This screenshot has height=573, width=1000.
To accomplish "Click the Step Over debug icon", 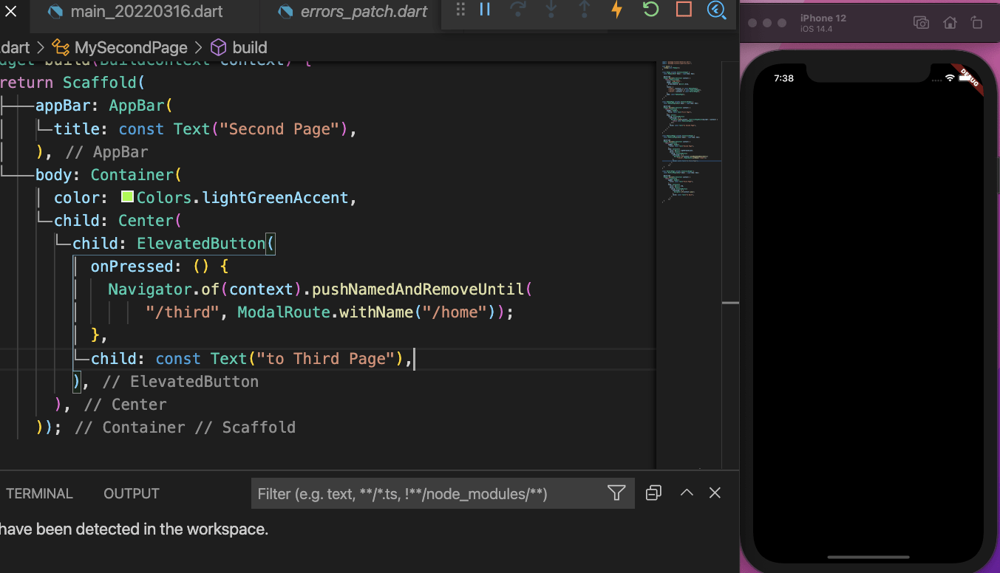I will [x=518, y=10].
